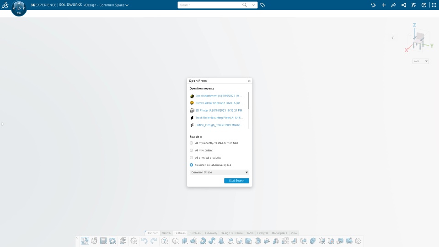Click the tools icon in top bar
This screenshot has height=247, width=439.
414,5
